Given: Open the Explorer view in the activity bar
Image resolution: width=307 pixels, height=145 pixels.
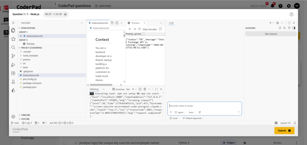Looking at the screenshot, I should point(13,30).
